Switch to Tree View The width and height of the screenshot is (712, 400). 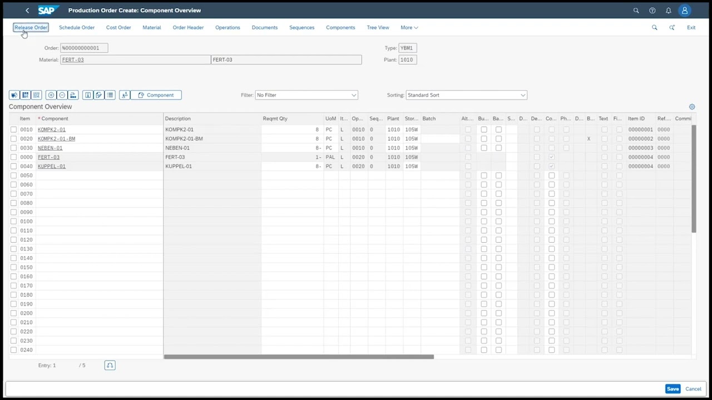coord(378,27)
